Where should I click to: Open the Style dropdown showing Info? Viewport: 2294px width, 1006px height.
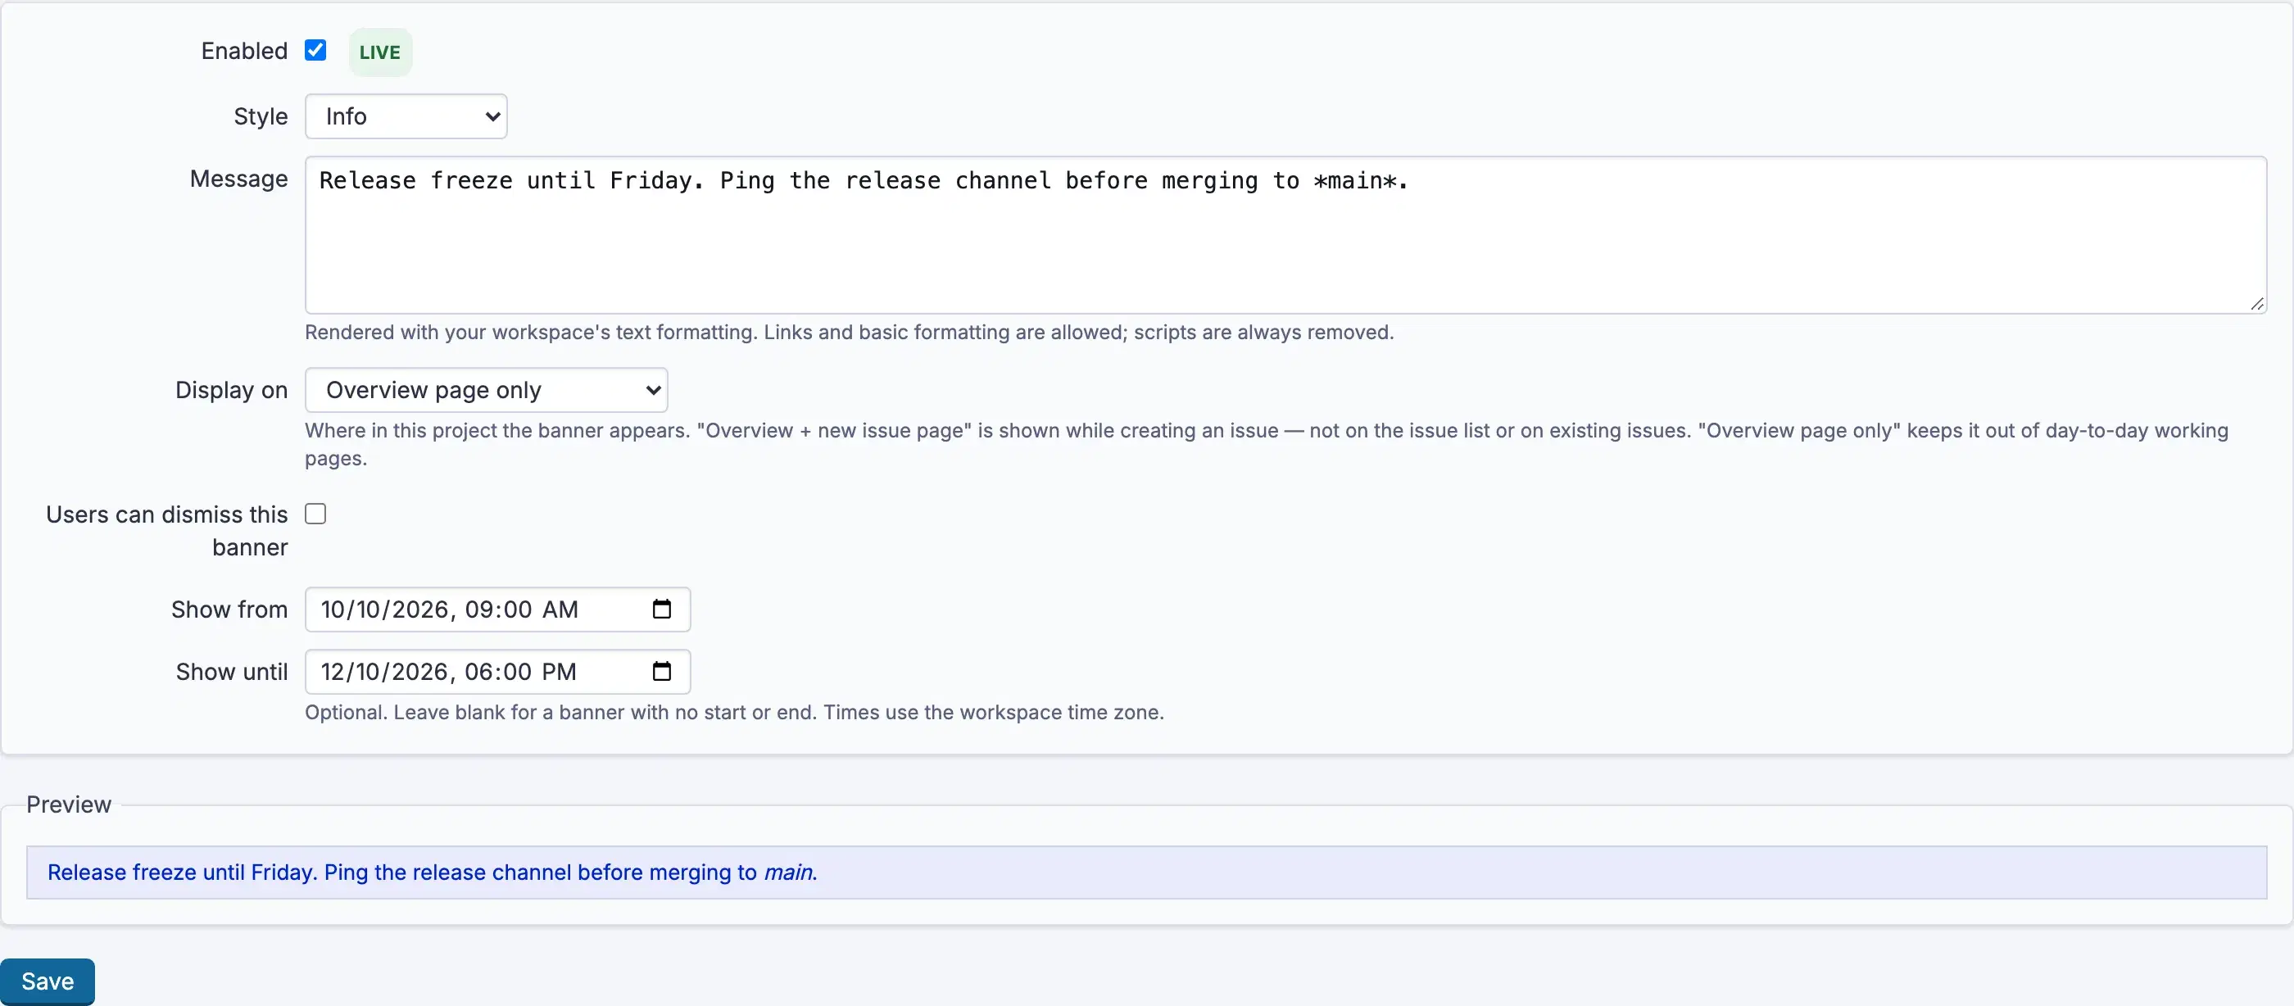[406, 116]
